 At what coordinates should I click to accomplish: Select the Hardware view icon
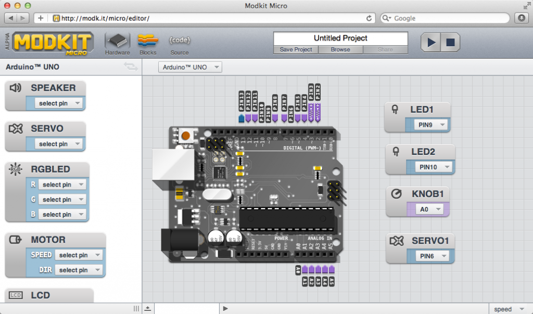tap(117, 41)
